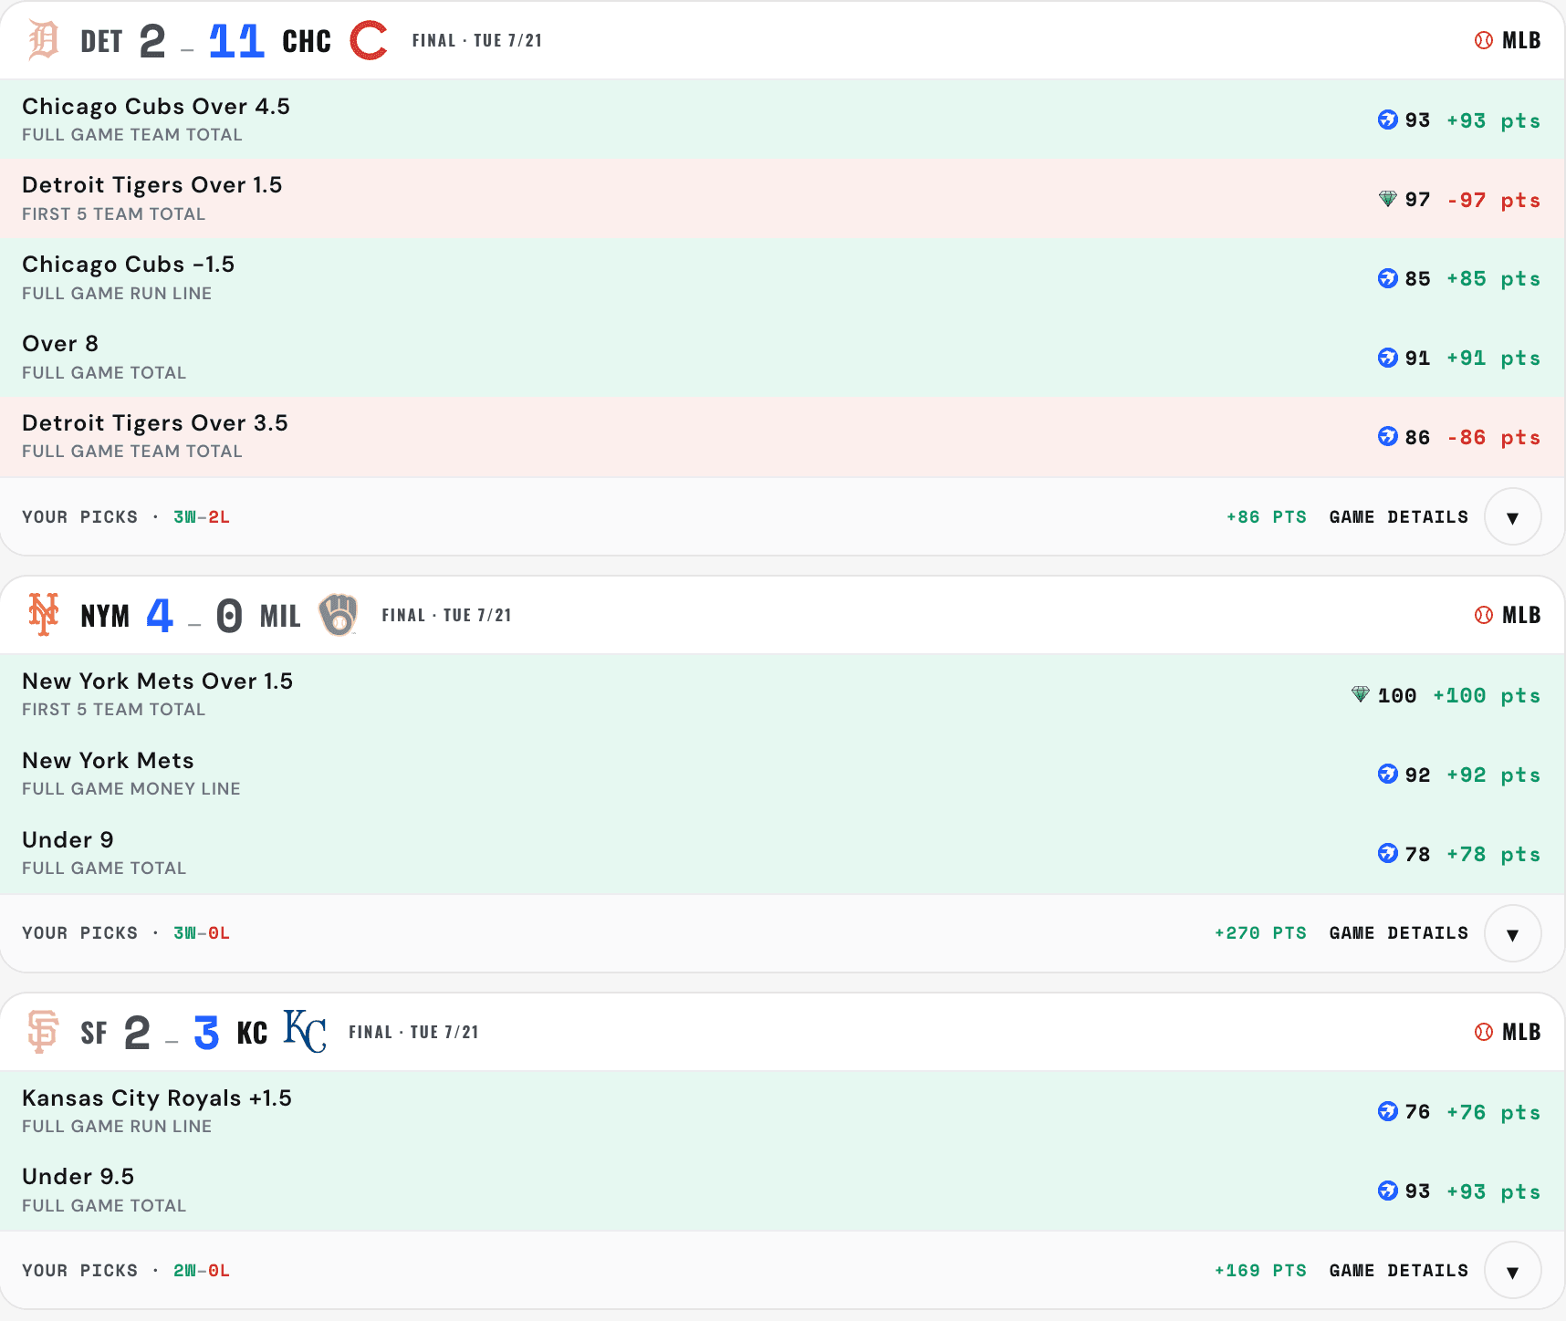Click the '+270 PTS' game total
1566x1321 pixels.
click(1261, 933)
